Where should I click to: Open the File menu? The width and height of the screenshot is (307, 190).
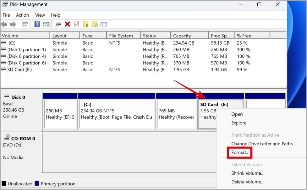6,15
